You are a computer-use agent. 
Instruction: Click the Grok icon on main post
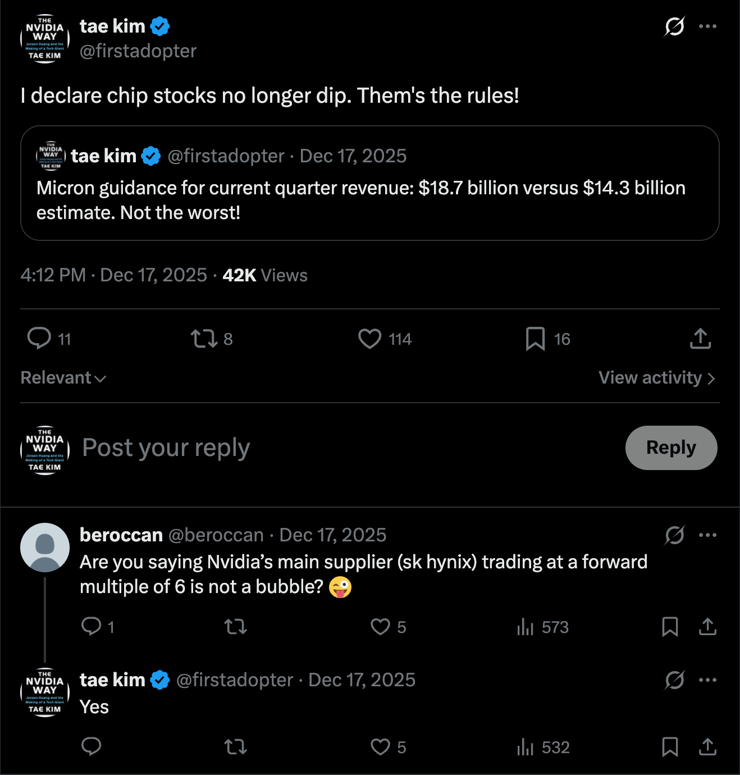pos(674,26)
